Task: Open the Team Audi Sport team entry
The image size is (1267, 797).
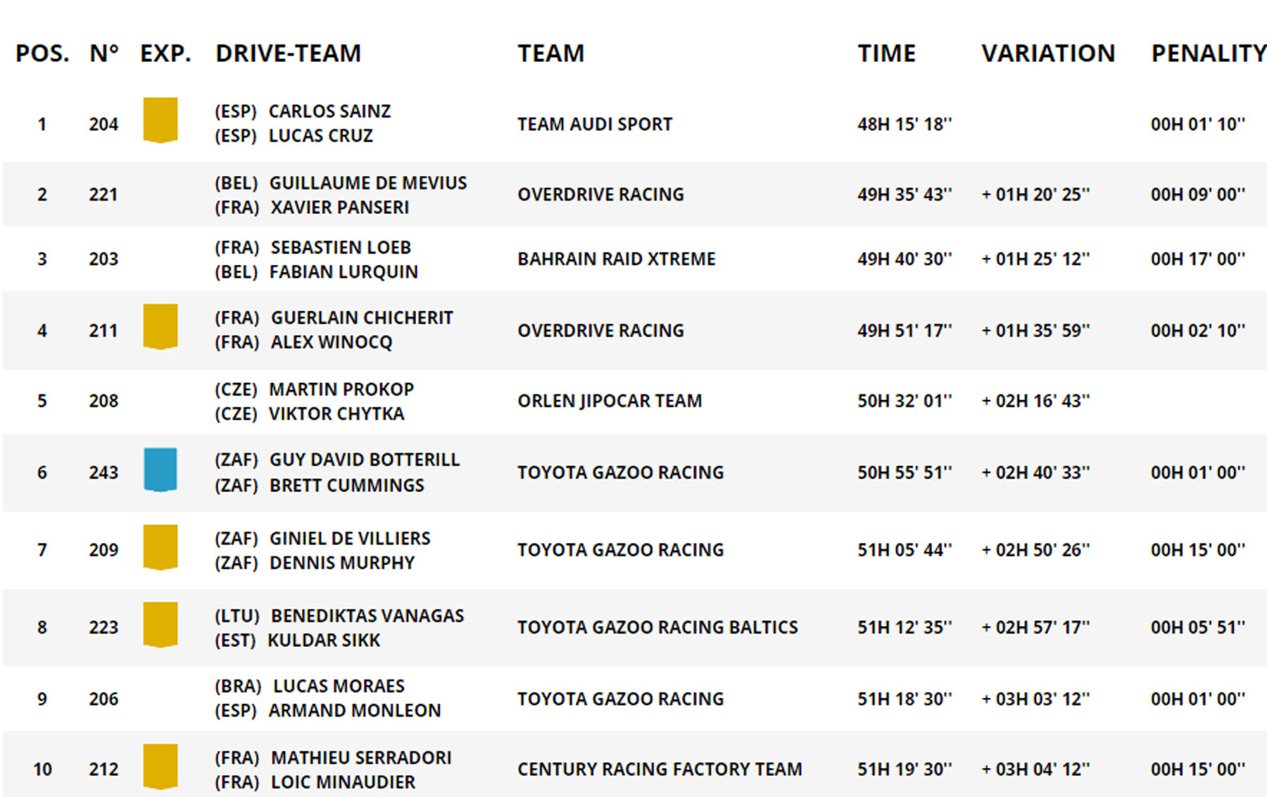Action: 595,125
